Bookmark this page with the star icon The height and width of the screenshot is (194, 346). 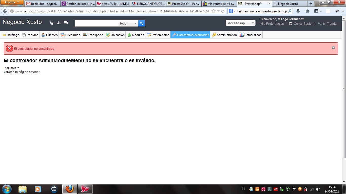(x=214, y=11)
